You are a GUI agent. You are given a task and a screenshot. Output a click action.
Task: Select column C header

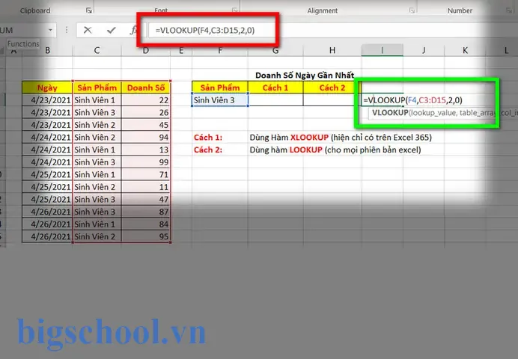pos(97,51)
